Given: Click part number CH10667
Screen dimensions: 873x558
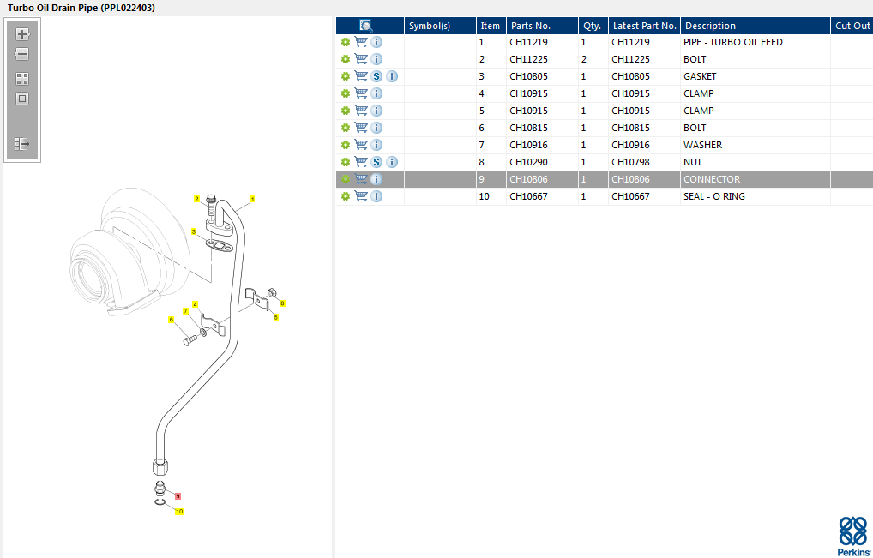Looking at the screenshot, I should click(x=528, y=196).
